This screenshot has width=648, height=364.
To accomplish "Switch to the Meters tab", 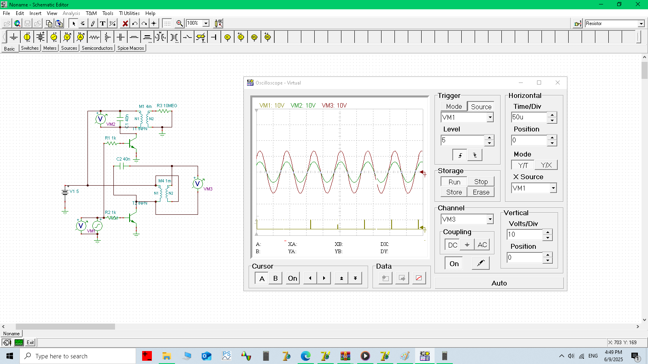I will coord(50,48).
